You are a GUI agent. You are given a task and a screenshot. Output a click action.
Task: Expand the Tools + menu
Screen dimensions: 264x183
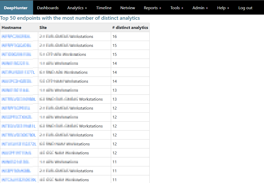coord(177,8)
